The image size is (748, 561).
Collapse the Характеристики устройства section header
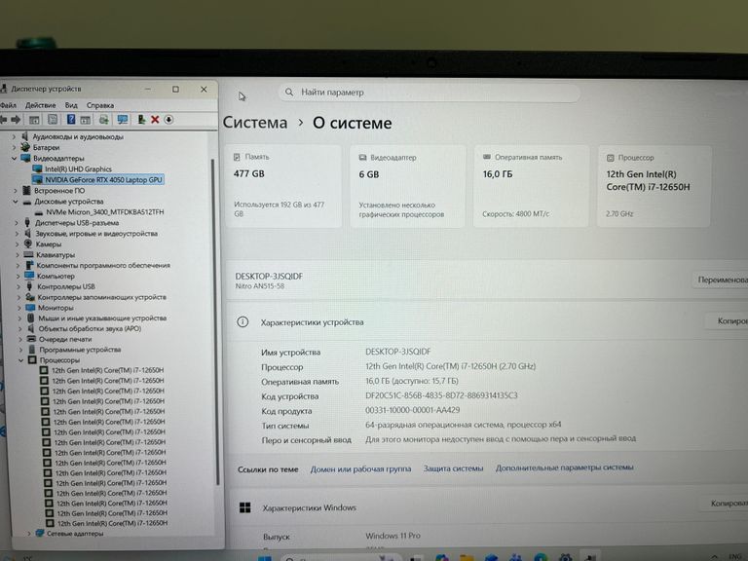(487, 322)
